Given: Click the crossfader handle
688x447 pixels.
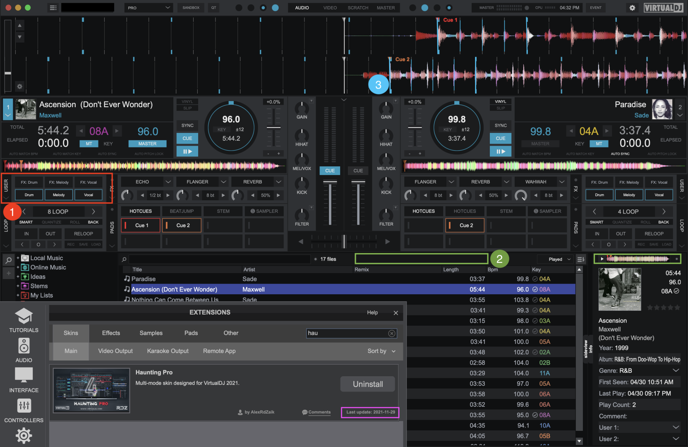Looking at the screenshot, I should click(x=344, y=241).
